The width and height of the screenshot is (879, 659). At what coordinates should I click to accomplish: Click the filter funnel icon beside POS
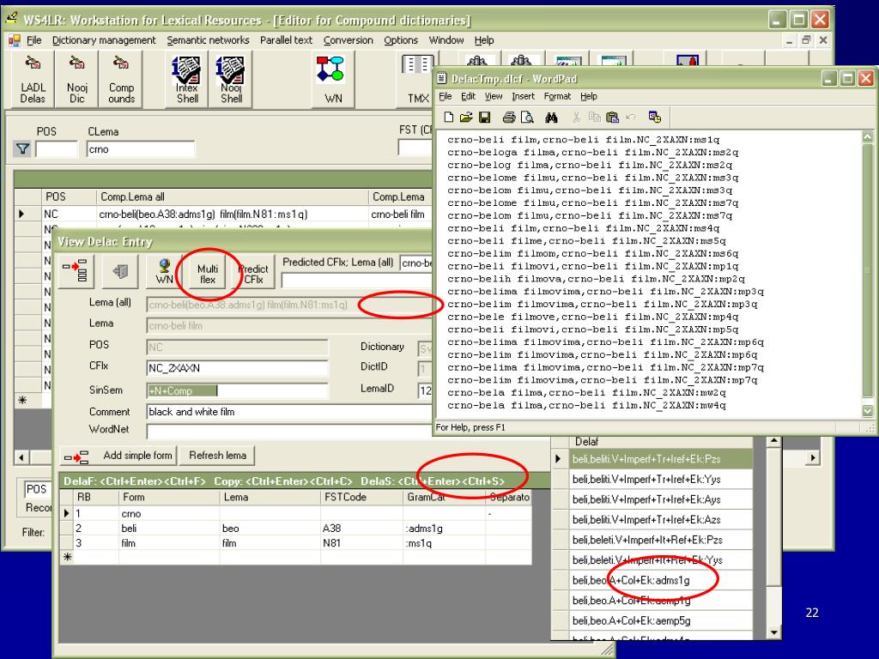coord(22,149)
